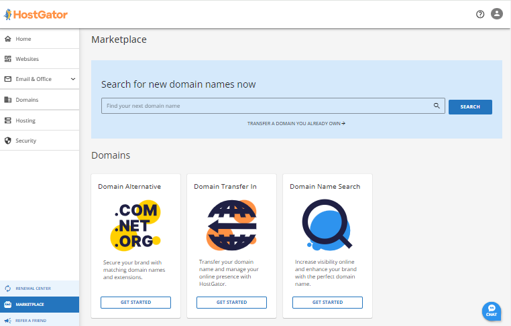Click the Email & Office envelope icon
This screenshot has height=326, width=511.
click(x=8, y=79)
